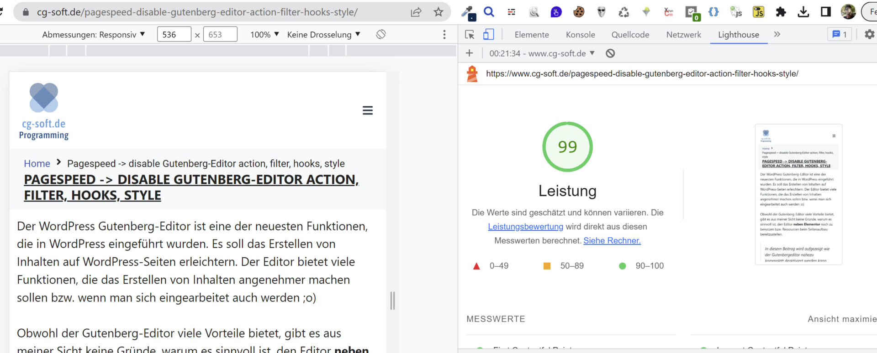The image size is (877, 353).
Task: Click the skull face extension icon
Action: point(601,12)
